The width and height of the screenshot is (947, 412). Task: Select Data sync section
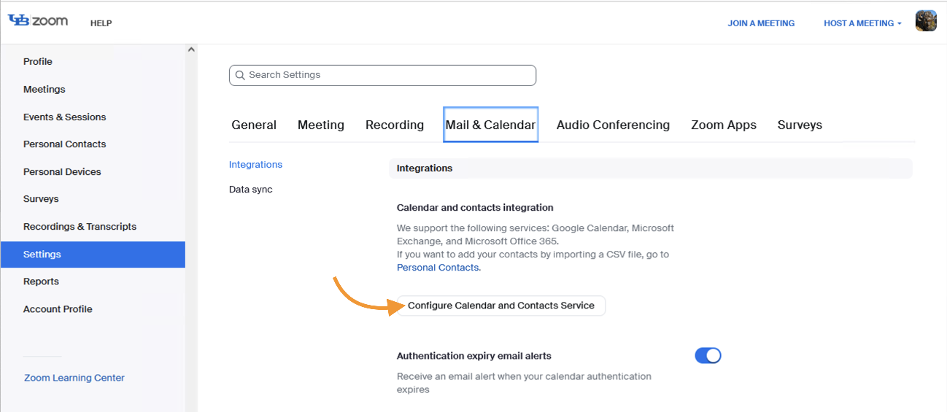(x=251, y=190)
